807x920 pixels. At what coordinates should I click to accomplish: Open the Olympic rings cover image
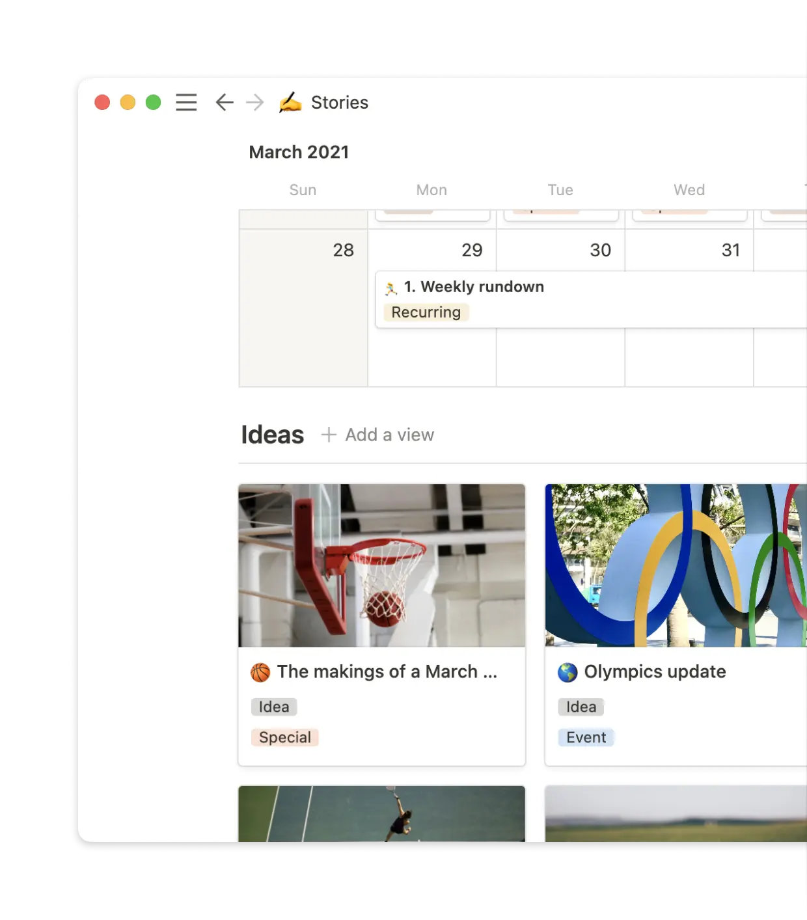[x=676, y=565]
